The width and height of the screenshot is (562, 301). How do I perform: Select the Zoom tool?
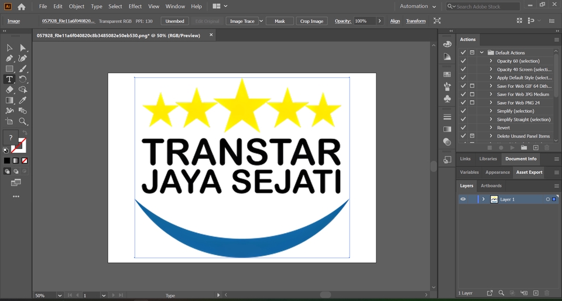click(x=23, y=121)
